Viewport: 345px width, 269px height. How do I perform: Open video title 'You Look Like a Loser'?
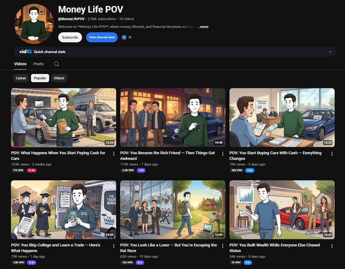click(x=168, y=248)
